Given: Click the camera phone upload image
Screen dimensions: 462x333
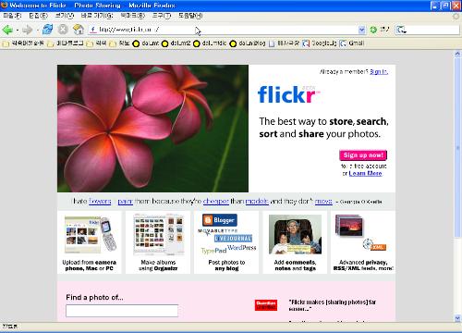Looking at the screenshot, I should (x=91, y=235).
